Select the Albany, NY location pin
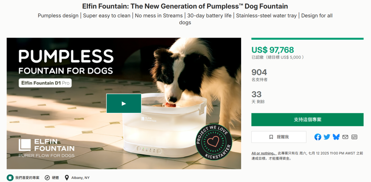The width and height of the screenshot is (371, 182). (67, 178)
